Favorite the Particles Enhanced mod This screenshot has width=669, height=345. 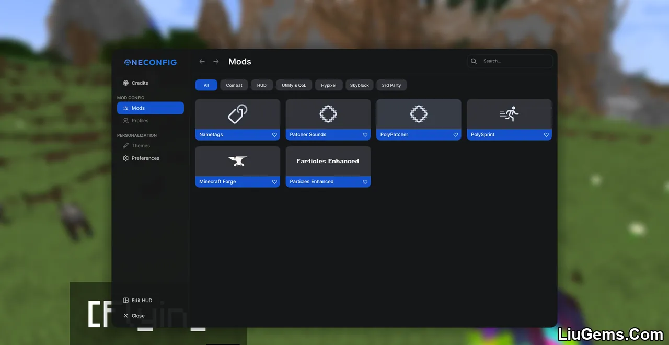(365, 182)
